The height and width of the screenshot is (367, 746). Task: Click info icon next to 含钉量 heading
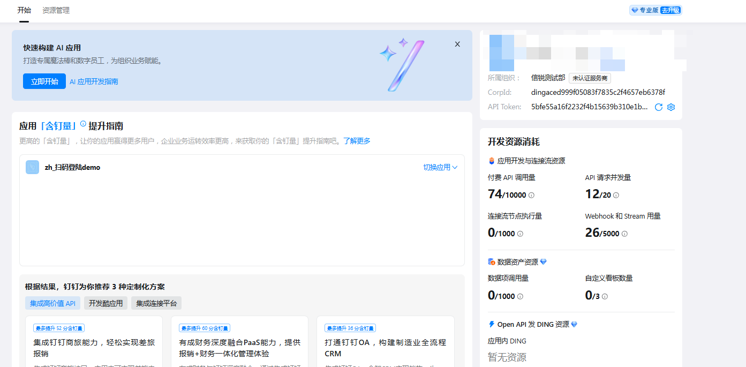tap(83, 124)
